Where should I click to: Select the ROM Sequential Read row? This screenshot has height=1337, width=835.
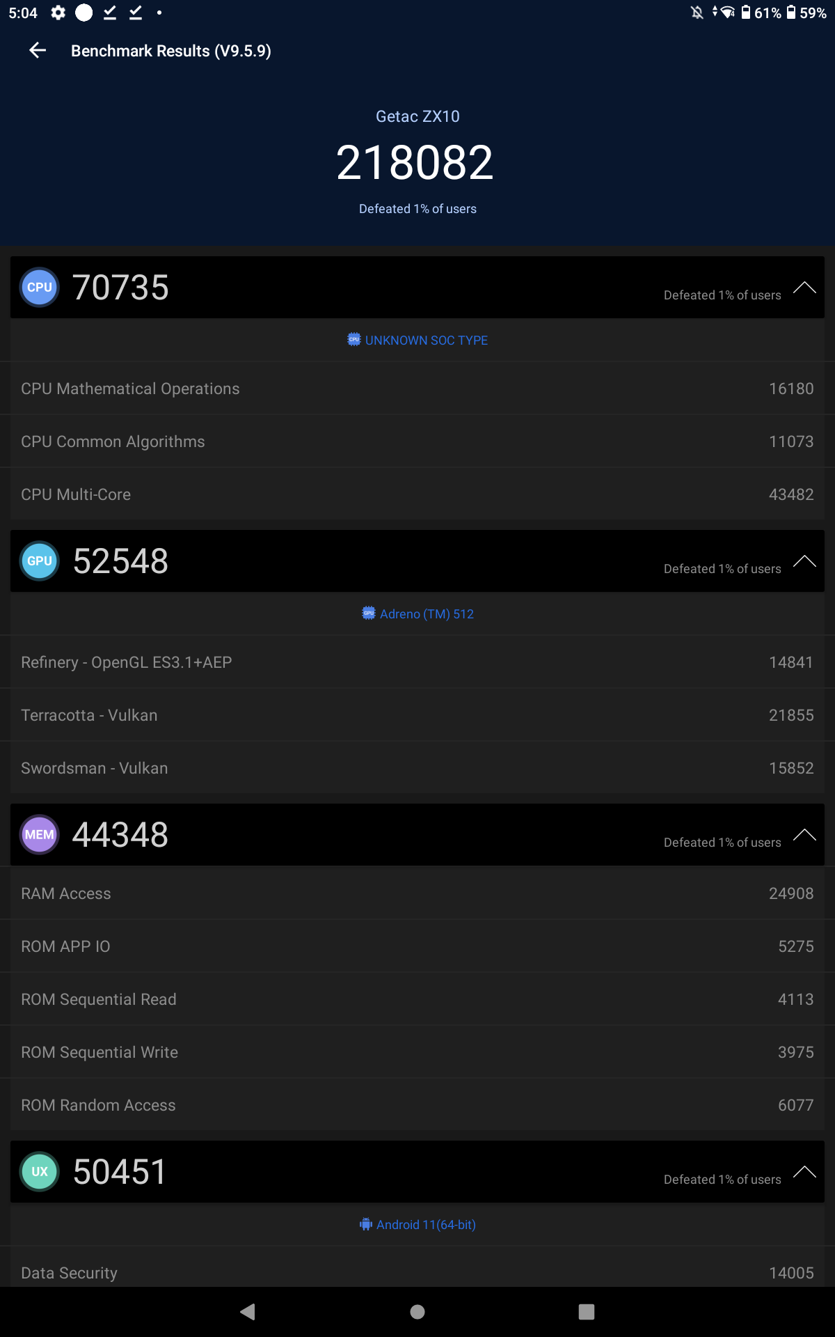coord(417,999)
